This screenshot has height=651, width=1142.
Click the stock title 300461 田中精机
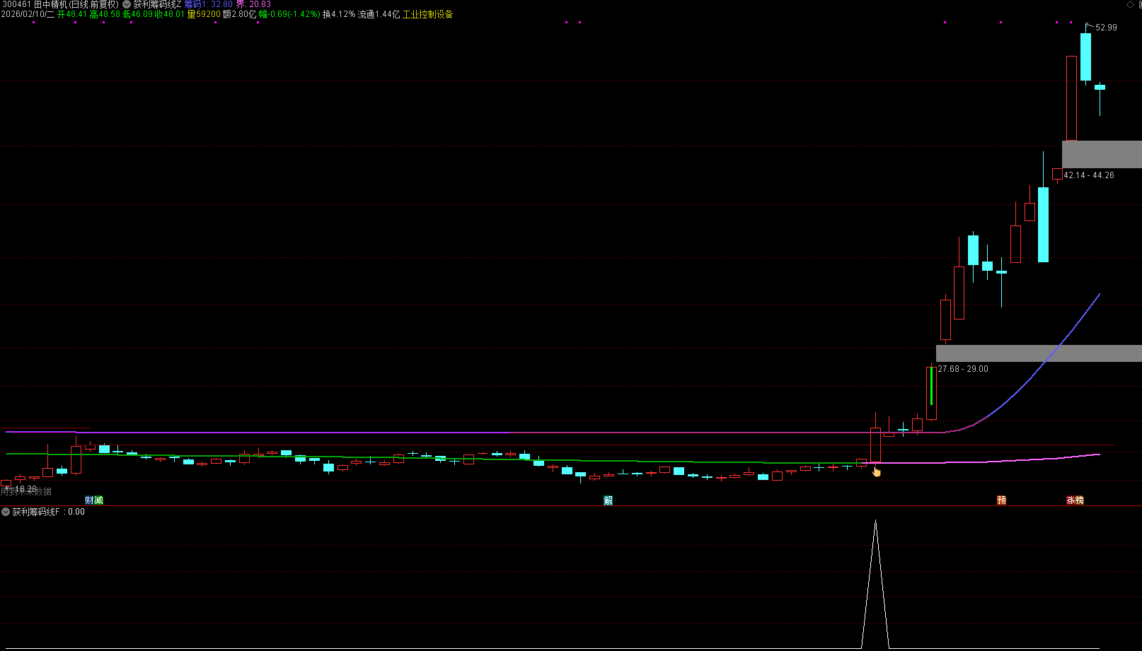point(59,4)
